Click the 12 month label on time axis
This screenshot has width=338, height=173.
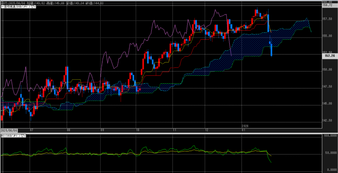point(206,130)
